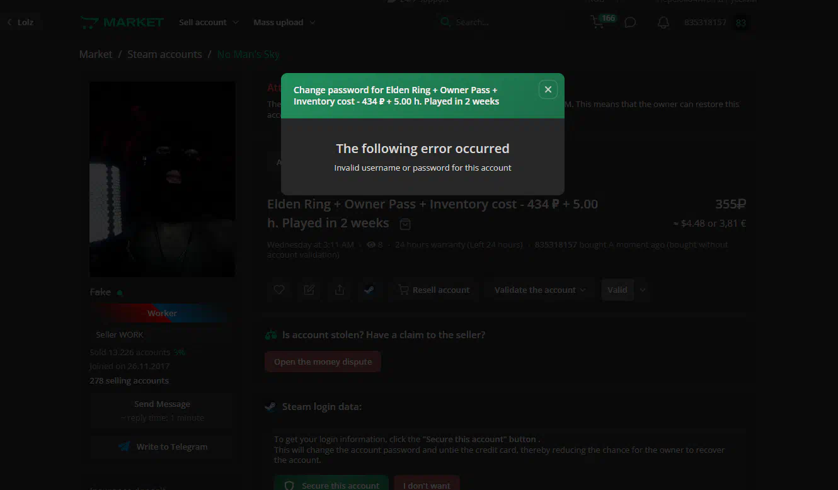This screenshot has width=838, height=490.
Task: Click the balance number 83
Action: click(741, 23)
